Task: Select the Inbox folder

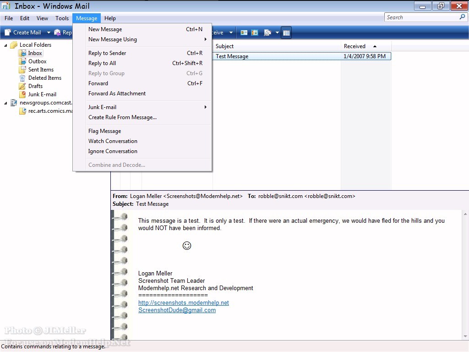Action: coord(35,53)
